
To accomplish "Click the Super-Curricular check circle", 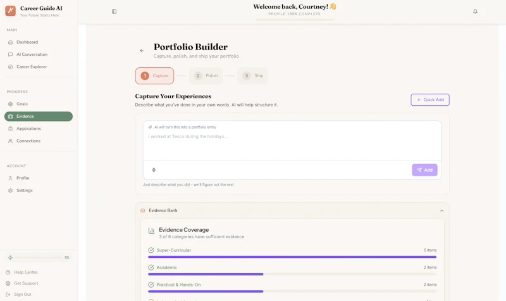I will point(151,250).
